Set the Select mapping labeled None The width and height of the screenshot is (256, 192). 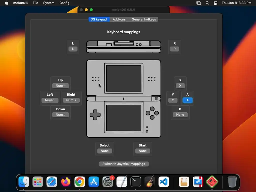click(105, 151)
